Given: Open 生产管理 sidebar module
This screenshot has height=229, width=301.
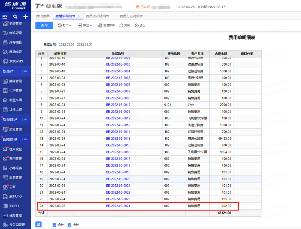Looking at the screenshot, I should 12,91.
